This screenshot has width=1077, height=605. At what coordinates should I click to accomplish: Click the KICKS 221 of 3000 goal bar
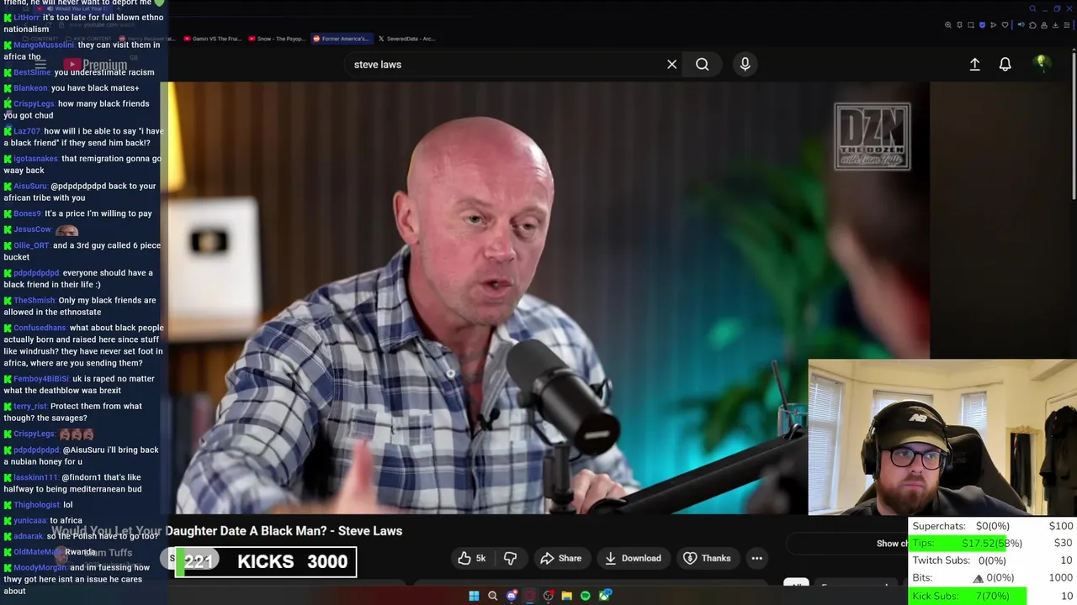266,561
